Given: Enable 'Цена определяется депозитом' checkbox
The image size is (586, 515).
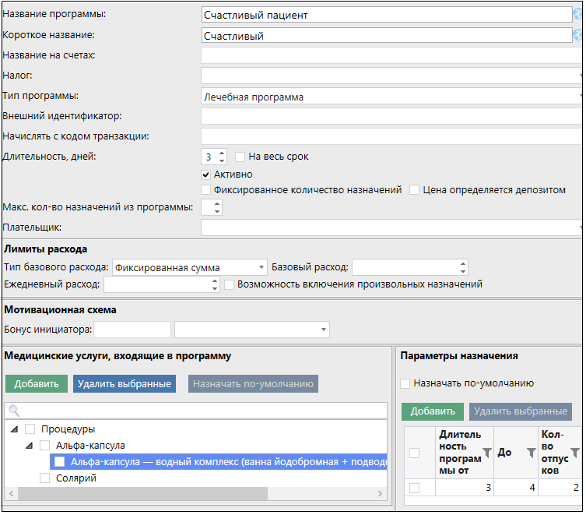Looking at the screenshot, I should pos(415,189).
